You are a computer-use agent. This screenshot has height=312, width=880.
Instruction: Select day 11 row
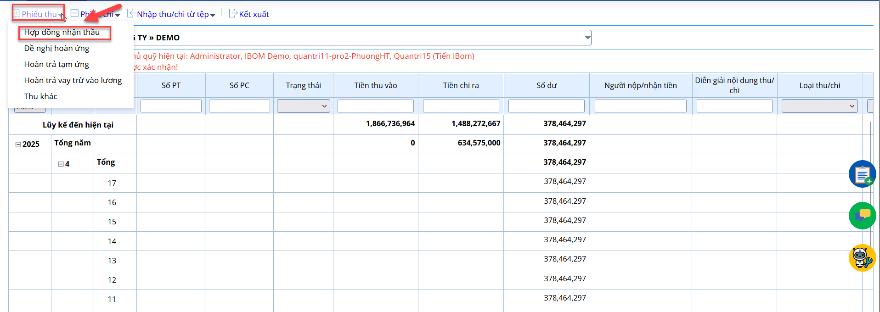112,299
